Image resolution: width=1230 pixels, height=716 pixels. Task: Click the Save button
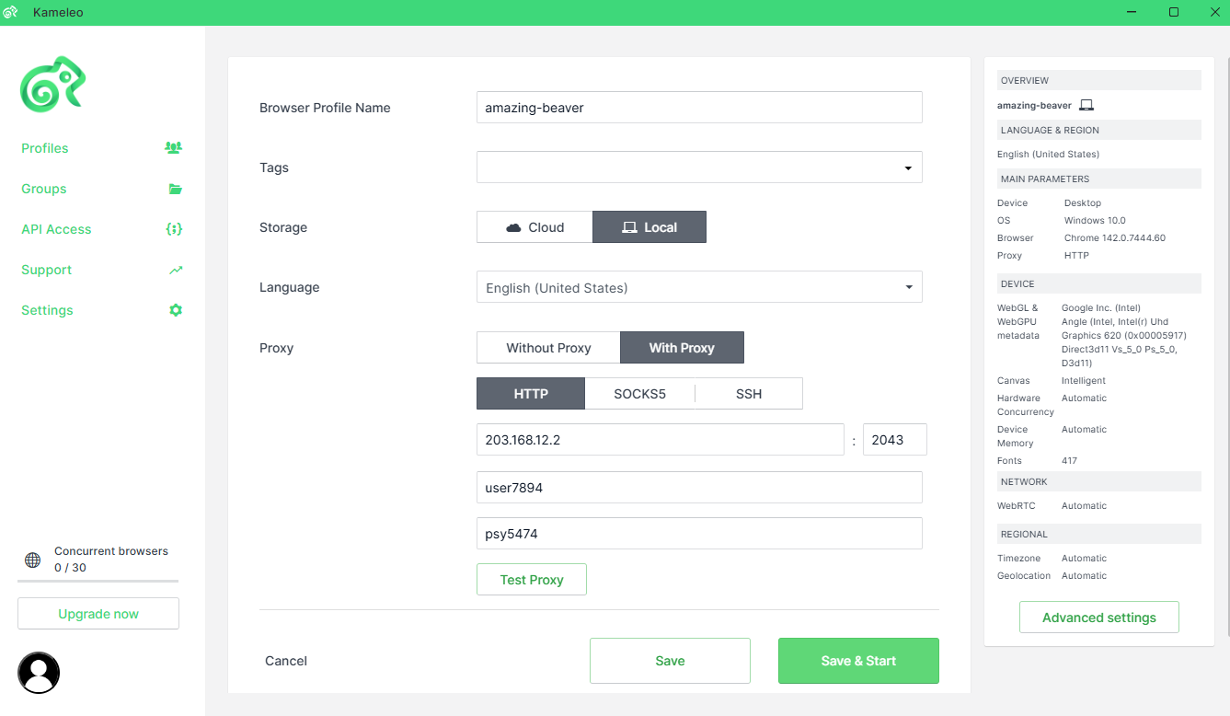pyautogui.click(x=670, y=661)
